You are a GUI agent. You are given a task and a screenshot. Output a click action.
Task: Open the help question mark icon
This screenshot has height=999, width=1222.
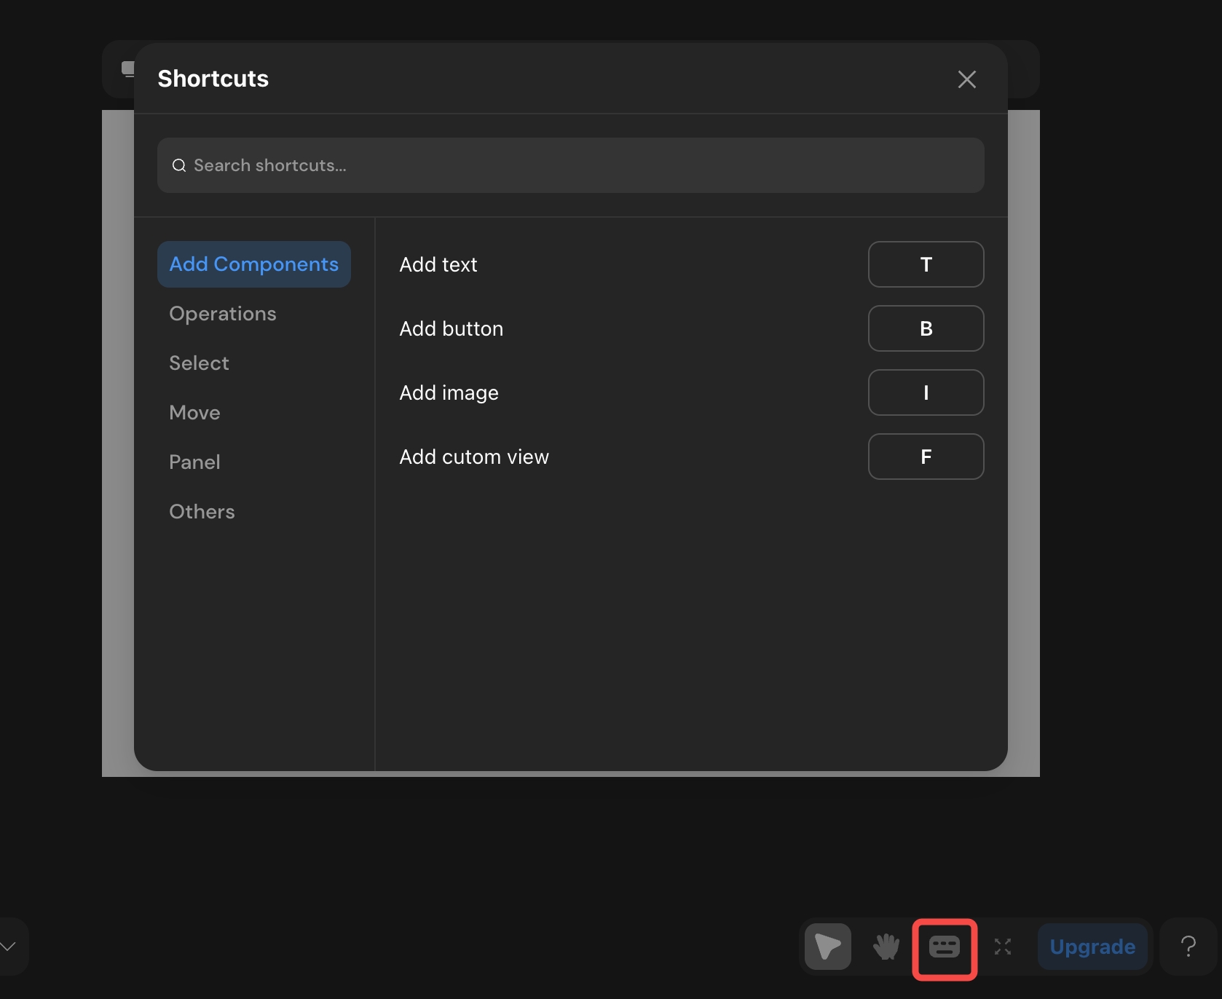point(1188,947)
